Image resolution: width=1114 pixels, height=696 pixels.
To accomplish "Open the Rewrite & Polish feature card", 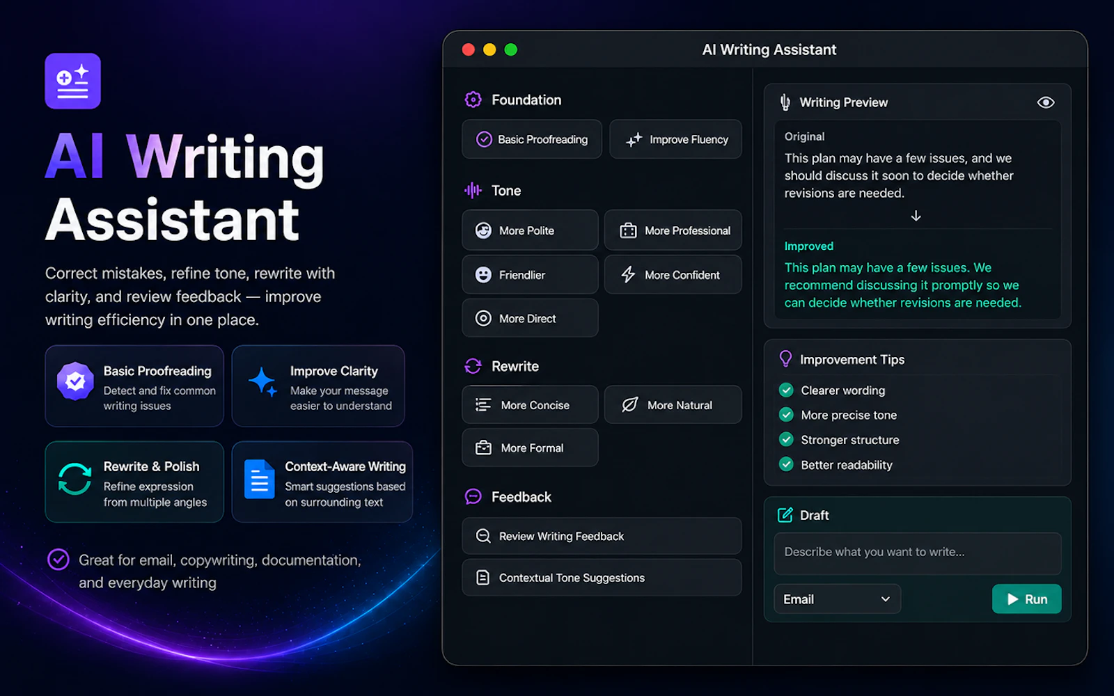I will [x=134, y=482].
